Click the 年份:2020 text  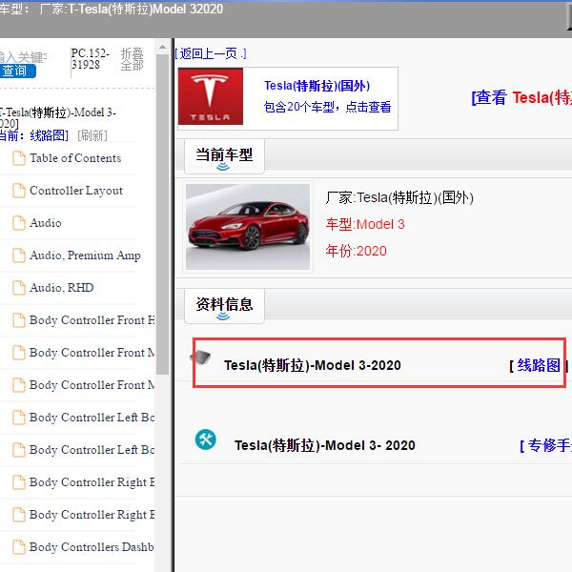[x=356, y=251]
